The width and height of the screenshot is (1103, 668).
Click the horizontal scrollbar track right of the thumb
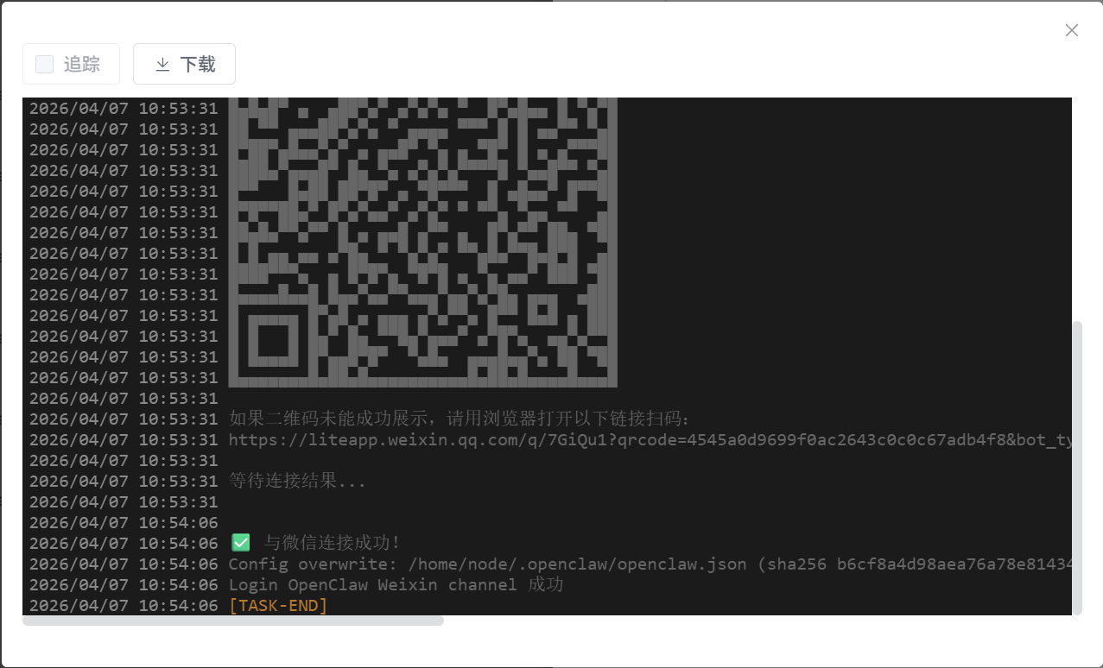click(x=758, y=621)
